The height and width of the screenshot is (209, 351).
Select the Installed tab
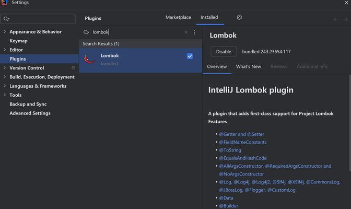[209, 17]
